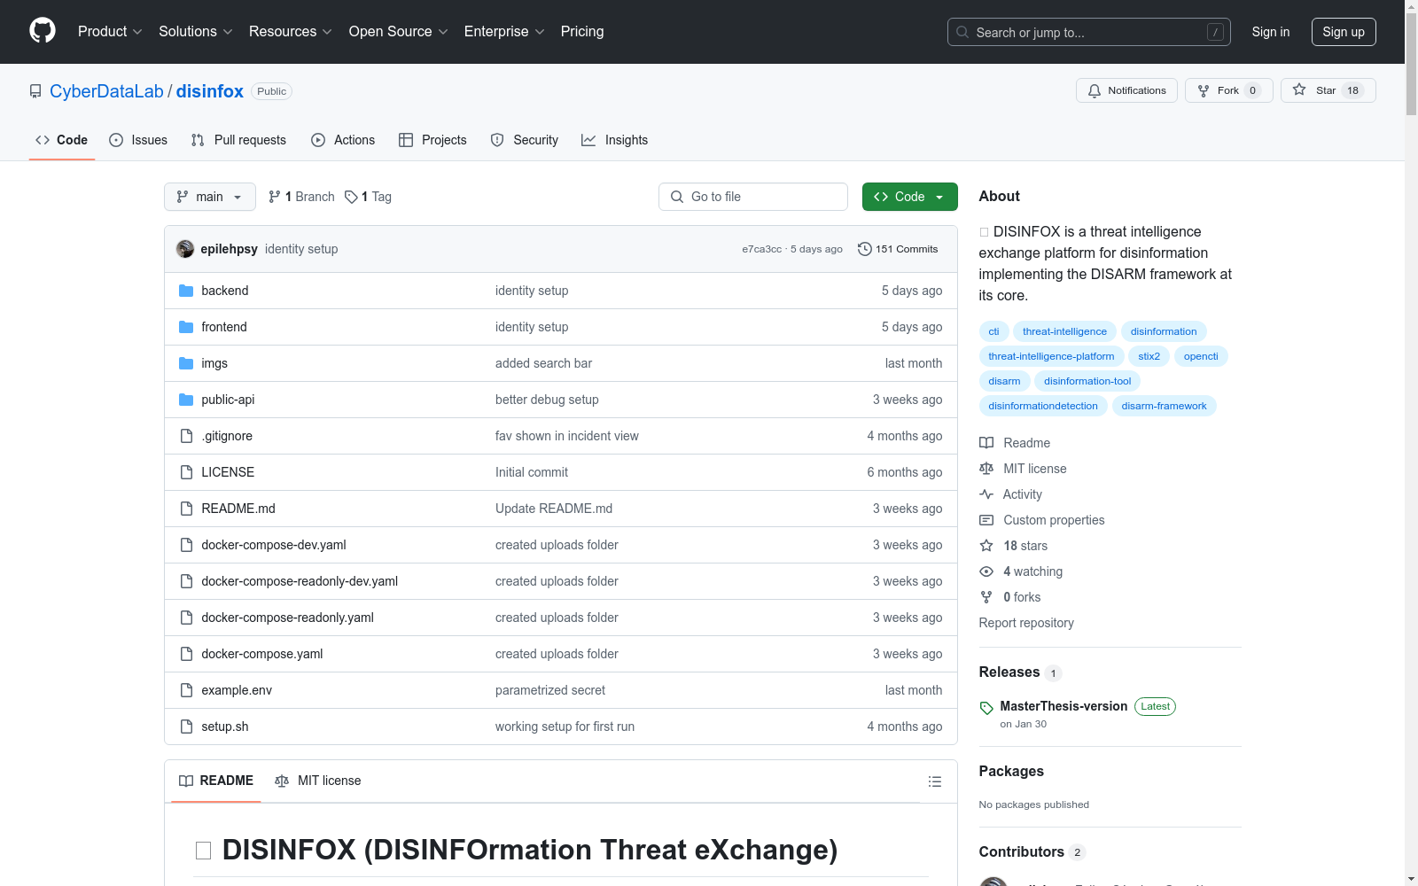Viewport: 1418px width, 886px height.
Task: Click the Sign in link
Action: click(x=1271, y=32)
